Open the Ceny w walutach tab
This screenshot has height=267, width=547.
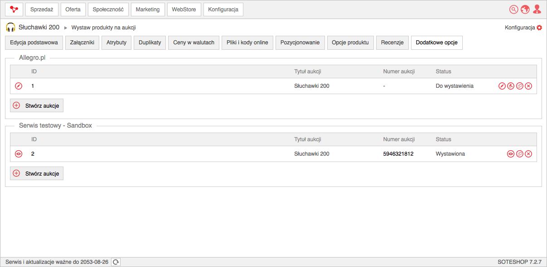(x=194, y=43)
